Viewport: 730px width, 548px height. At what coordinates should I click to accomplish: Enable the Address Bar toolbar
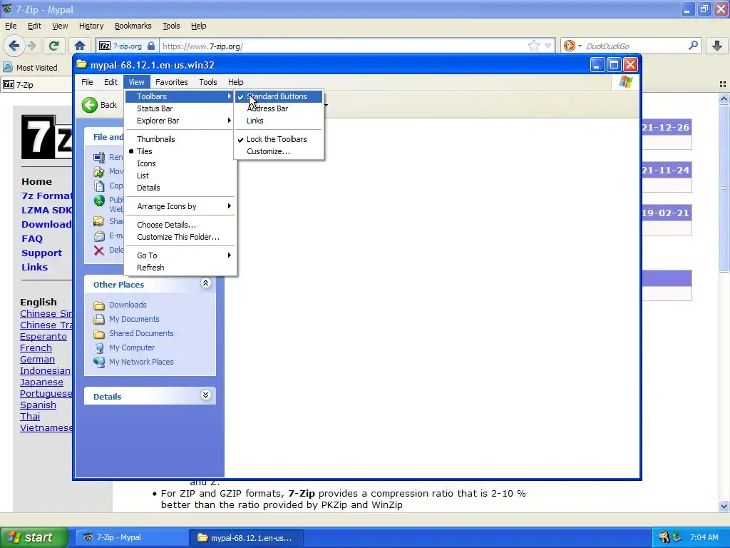point(279,108)
